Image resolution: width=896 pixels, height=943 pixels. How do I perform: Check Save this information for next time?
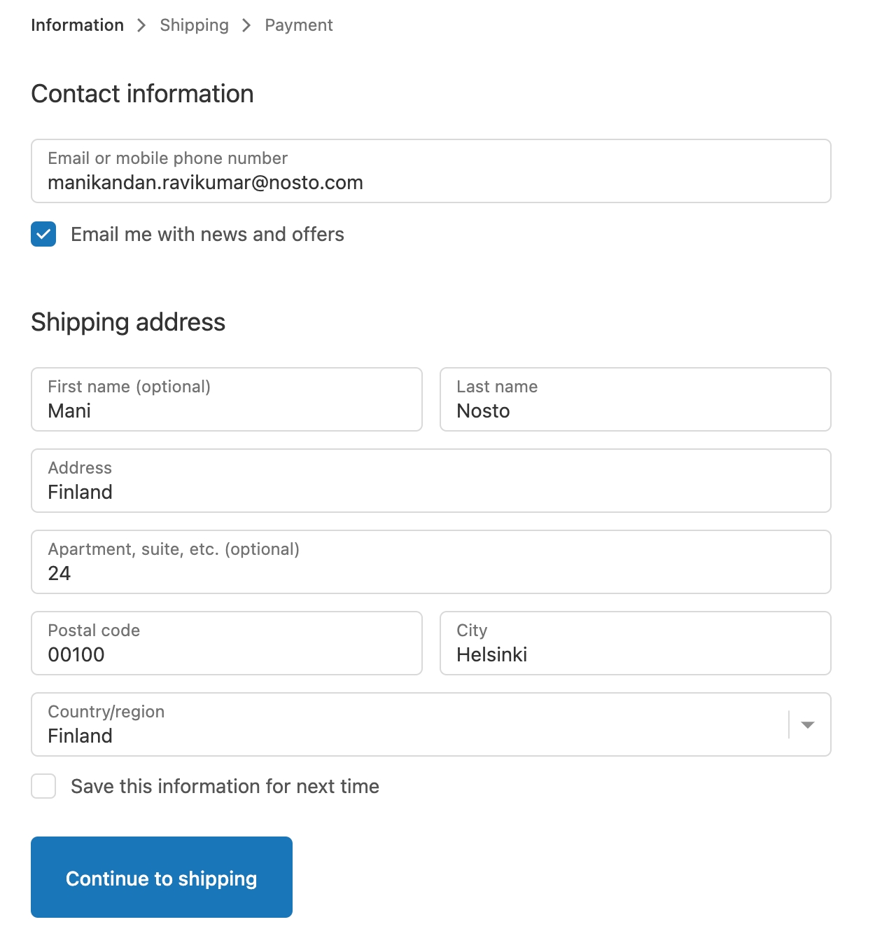[43, 786]
